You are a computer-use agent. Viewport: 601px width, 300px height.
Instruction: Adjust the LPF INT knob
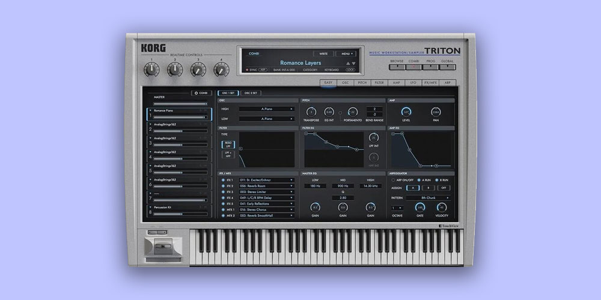pyautogui.click(x=374, y=138)
